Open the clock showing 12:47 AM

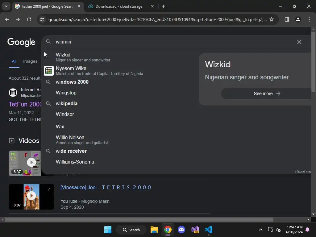coord(294,230)
